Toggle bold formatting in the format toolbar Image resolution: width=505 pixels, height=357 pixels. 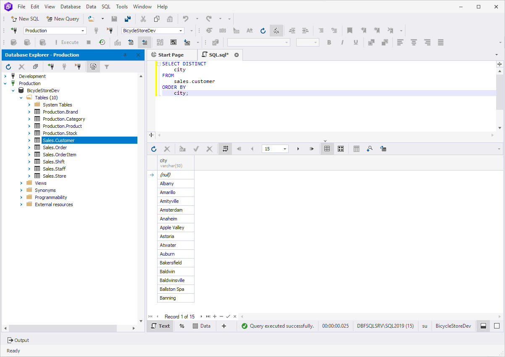click(x=329, y=42)
